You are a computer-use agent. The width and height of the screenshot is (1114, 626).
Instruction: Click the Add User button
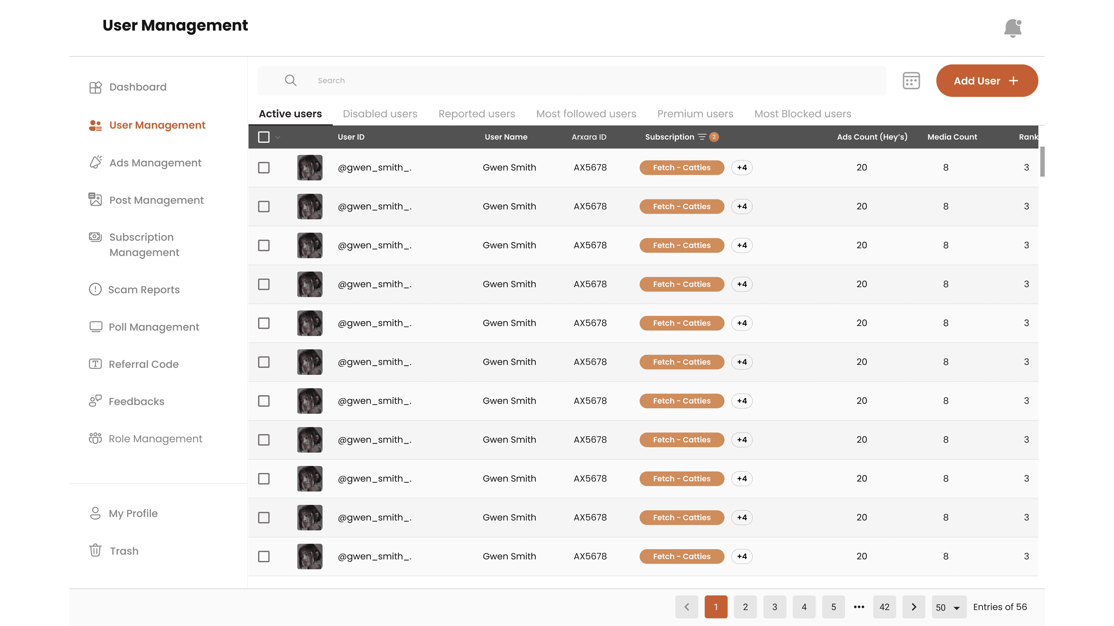987,80
